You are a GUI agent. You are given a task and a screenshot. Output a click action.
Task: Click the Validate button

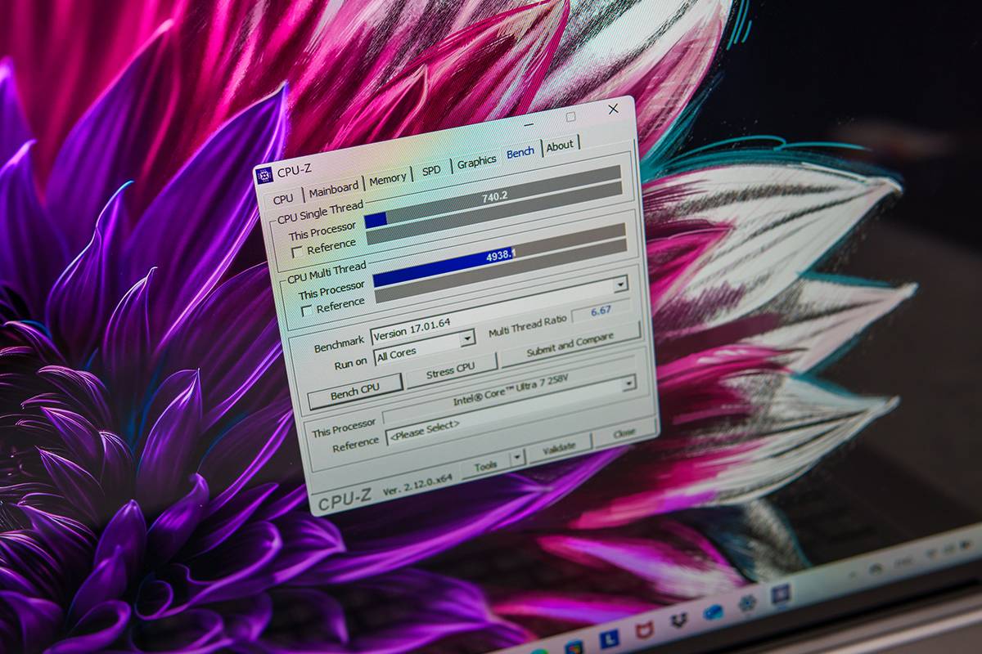(x=558, y=446)
